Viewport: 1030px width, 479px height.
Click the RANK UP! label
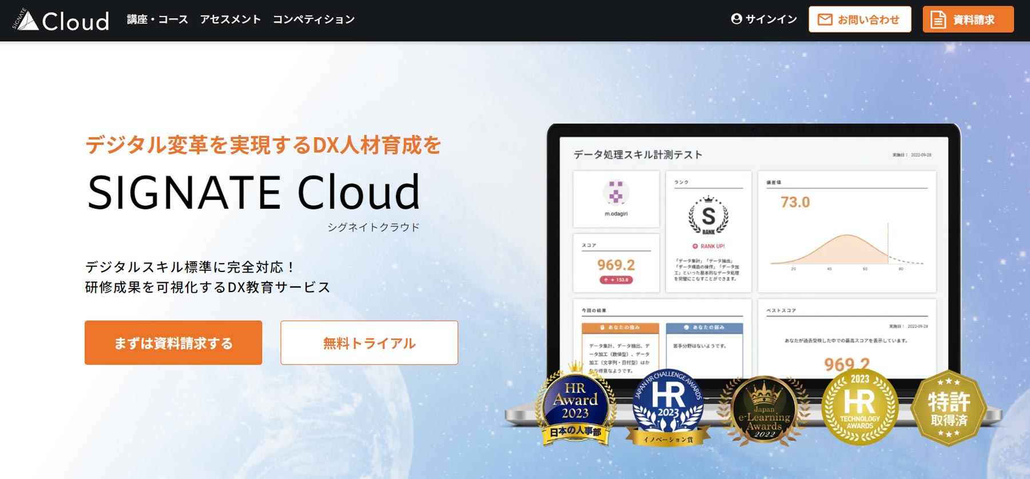coord(708,246)
